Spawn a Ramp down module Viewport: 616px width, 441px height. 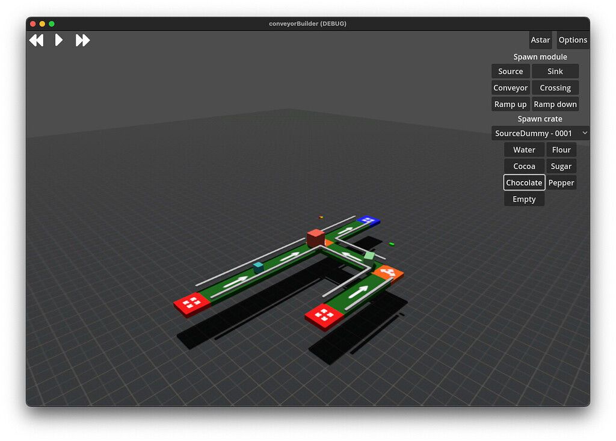point(555,103)
